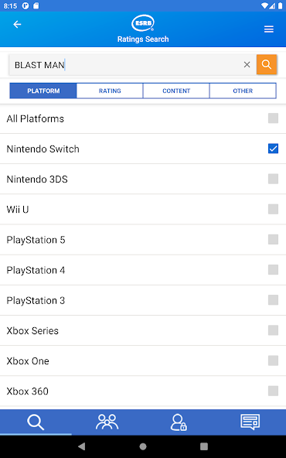The image size is (286, 458).
Task: Open the hamburger menu
Action: [269, 29]
